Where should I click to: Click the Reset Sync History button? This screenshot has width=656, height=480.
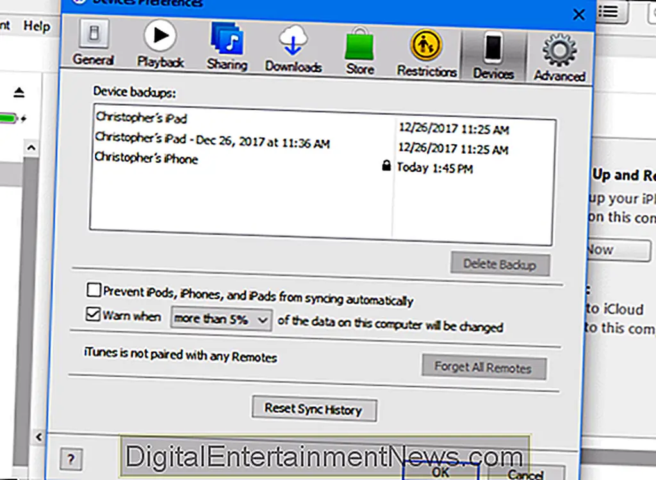pyautogui.click(x=313, y=409)
